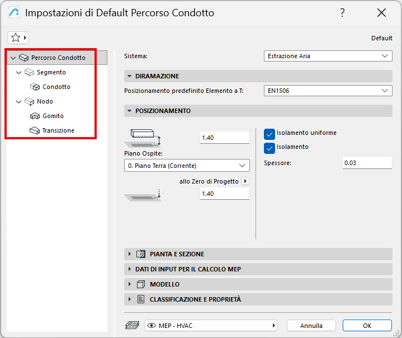This screenshot has width=402, height=338.
Task: Click the Transizione icon in tree
Action: click(x=34, y=131)
